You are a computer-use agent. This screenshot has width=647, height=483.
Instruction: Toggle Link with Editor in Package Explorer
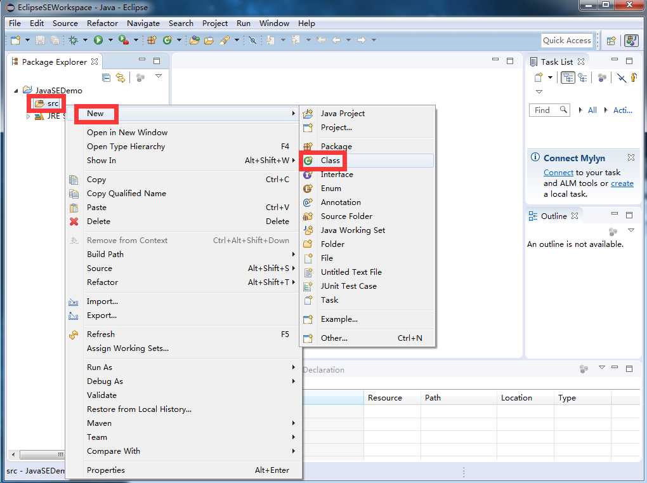(120, 77)
